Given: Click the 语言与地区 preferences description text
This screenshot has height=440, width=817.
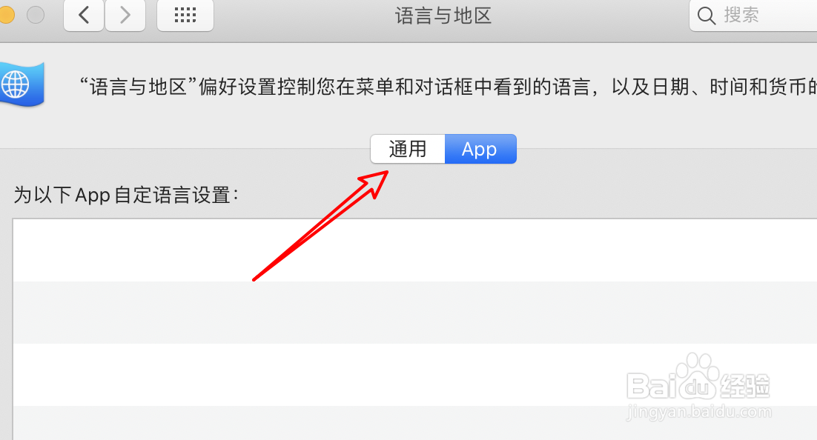Looking at the screenshot, I should (x=448, y=87).
